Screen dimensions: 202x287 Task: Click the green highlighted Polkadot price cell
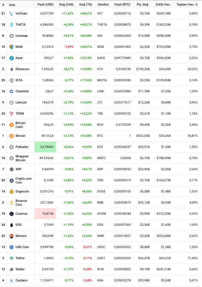pyautogui.click(x=45, y=147)
